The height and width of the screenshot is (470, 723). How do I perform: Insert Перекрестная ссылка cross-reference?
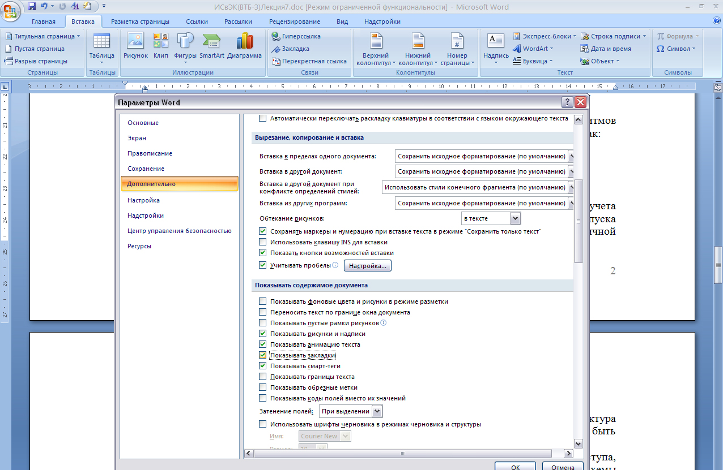[x=309, y=61]
